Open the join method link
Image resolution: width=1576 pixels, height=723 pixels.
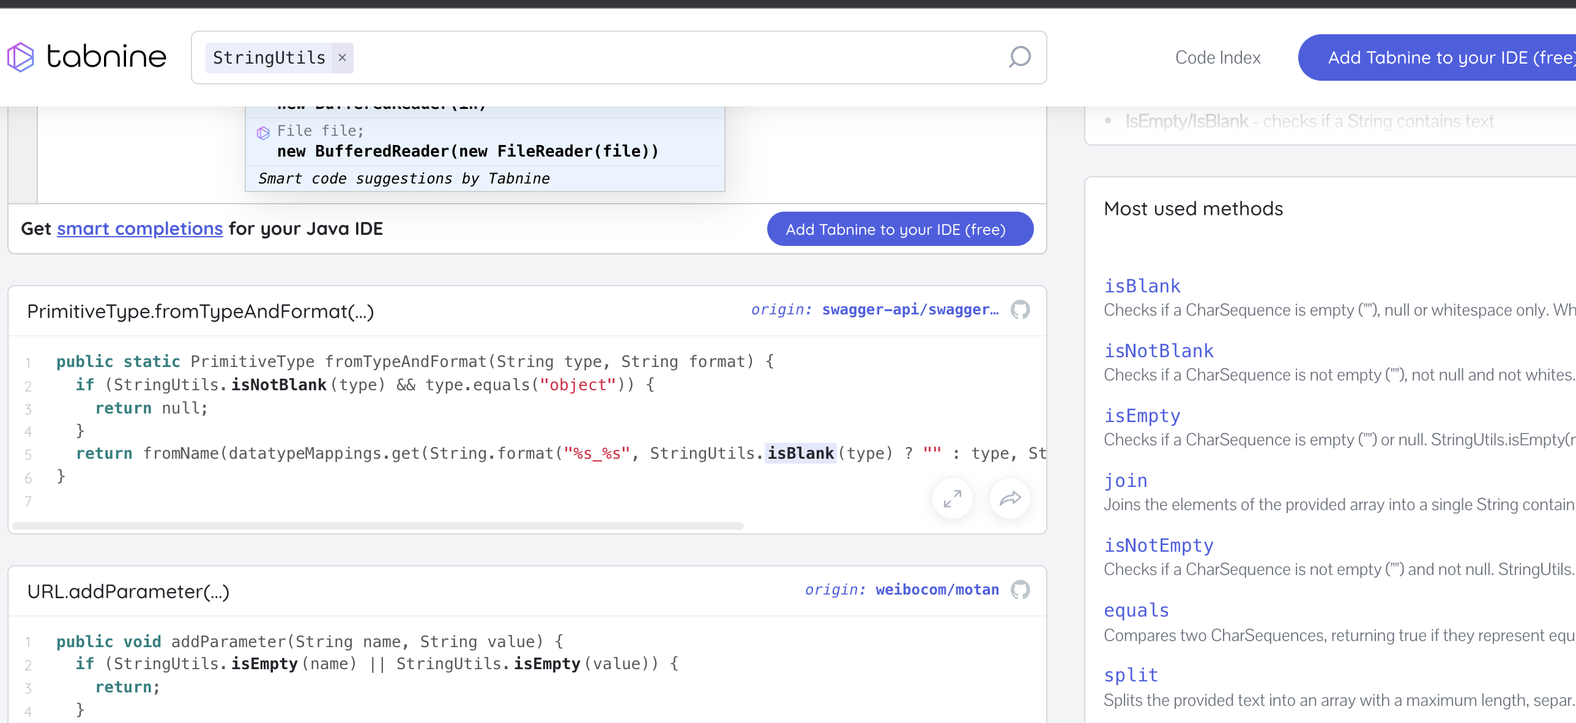[1125, 480]
